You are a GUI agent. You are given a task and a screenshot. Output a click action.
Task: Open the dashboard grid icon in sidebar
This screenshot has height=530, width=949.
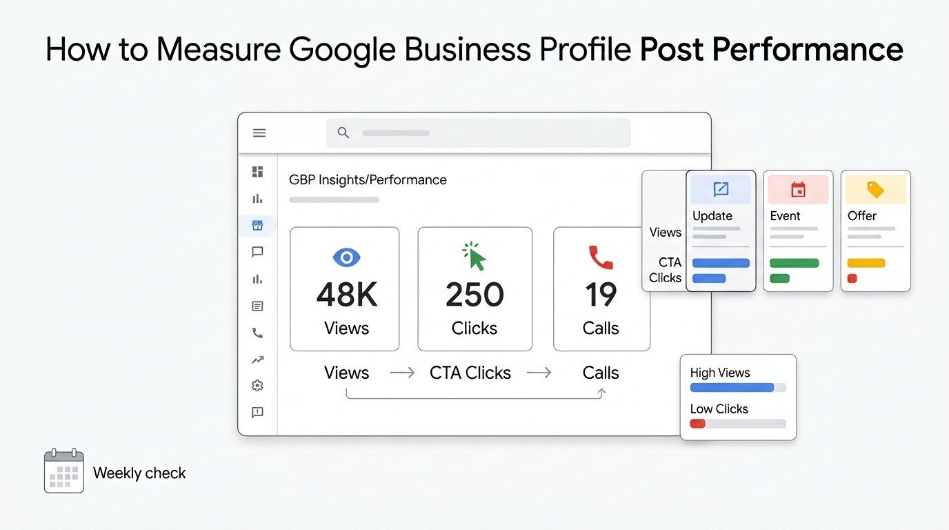pyautogui.click(x=258, y=172)
